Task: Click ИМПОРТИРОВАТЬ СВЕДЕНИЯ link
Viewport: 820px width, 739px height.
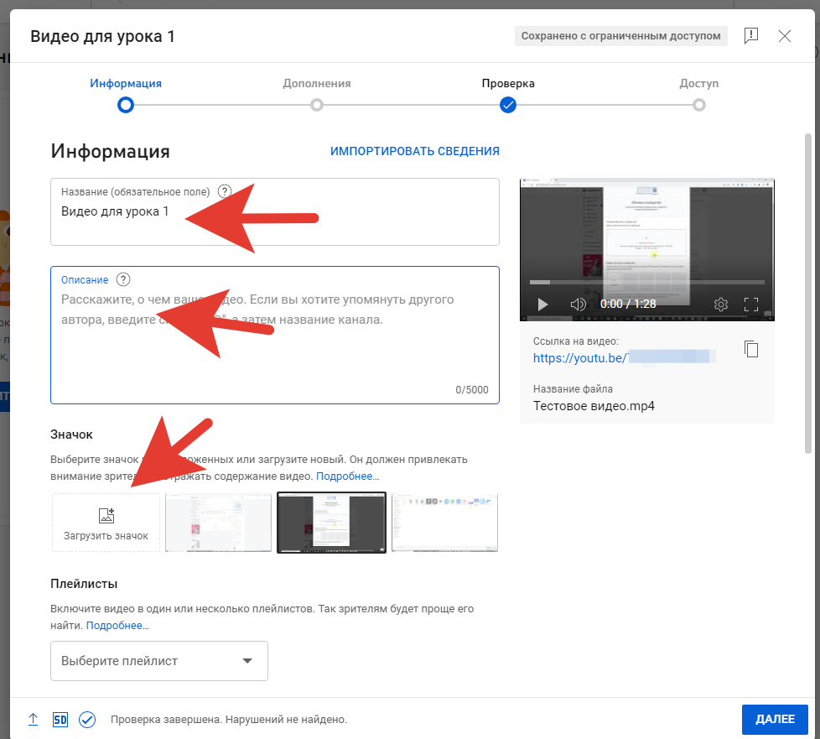Action: [415, 151]
